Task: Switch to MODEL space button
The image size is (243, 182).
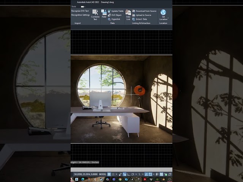Action: 103,174
